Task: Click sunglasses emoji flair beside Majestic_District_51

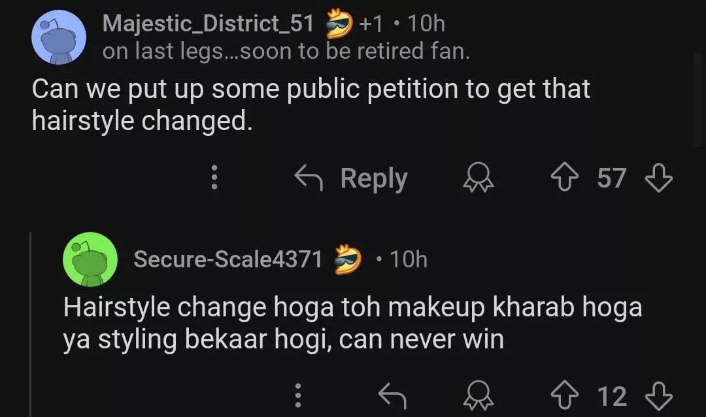Action: coord(339,24)
